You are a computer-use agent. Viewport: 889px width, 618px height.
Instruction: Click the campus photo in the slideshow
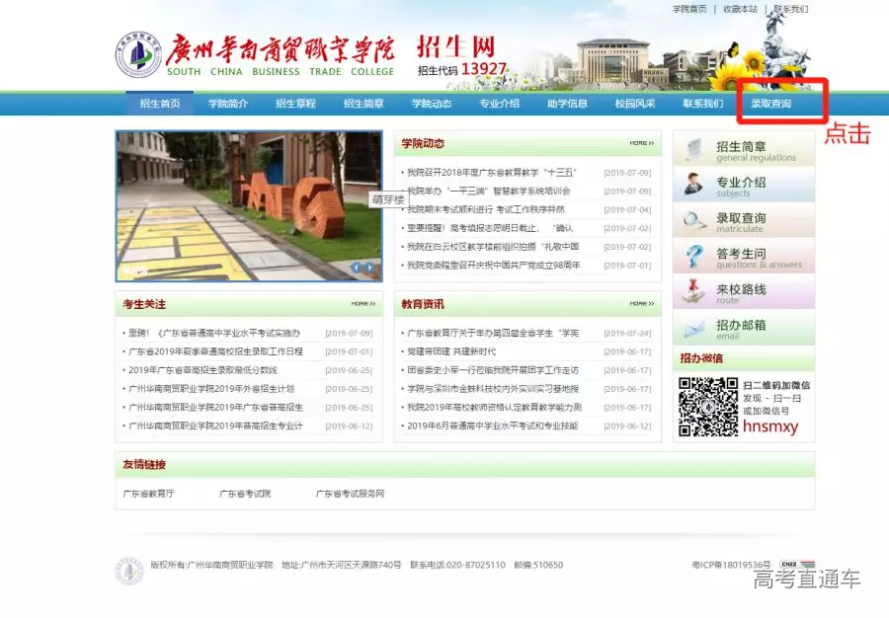(248, 205)
